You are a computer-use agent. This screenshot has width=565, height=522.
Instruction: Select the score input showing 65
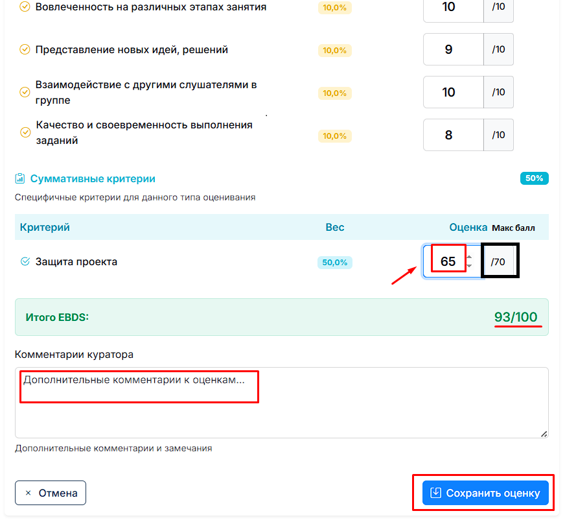[x=448, y=259]
